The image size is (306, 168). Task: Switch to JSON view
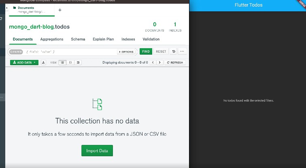[70, 62]
